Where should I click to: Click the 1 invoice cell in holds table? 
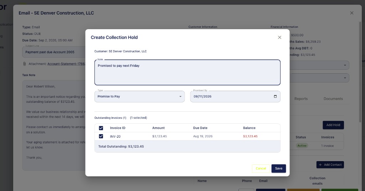[x=328, y=146]
